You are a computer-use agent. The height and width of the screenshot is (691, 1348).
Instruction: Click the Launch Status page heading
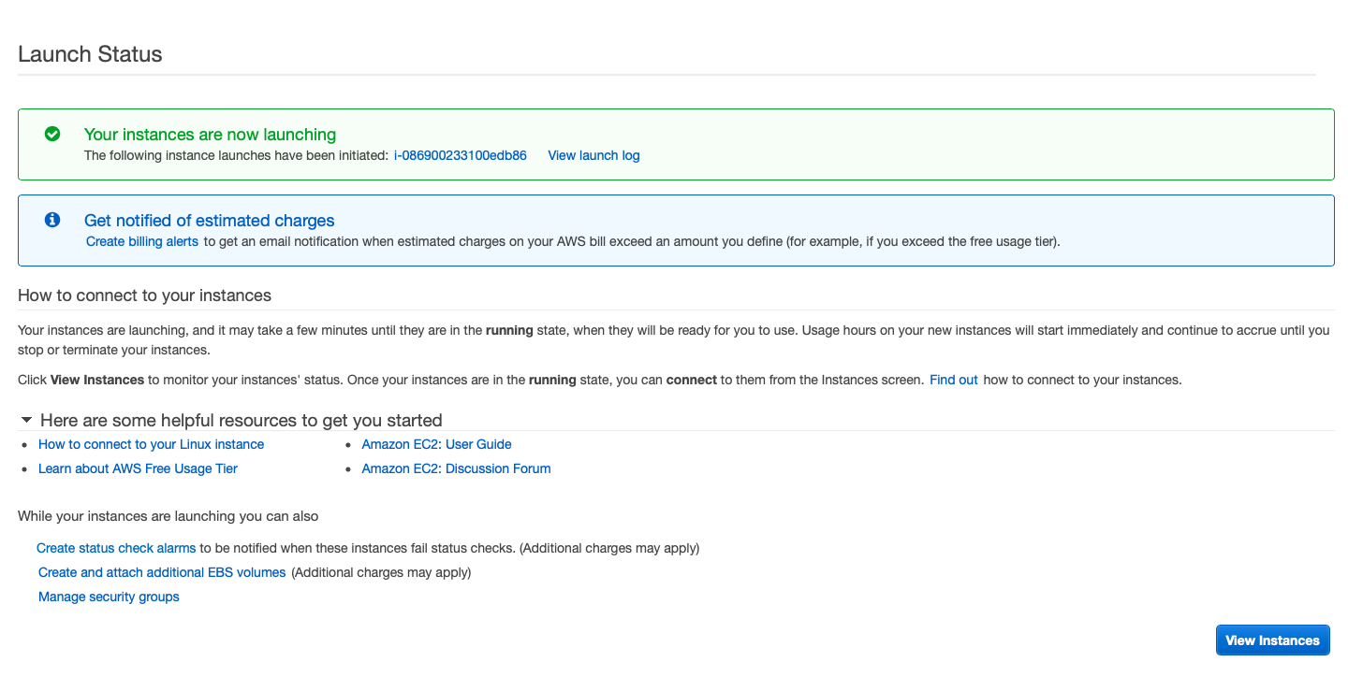click(90, 54)
